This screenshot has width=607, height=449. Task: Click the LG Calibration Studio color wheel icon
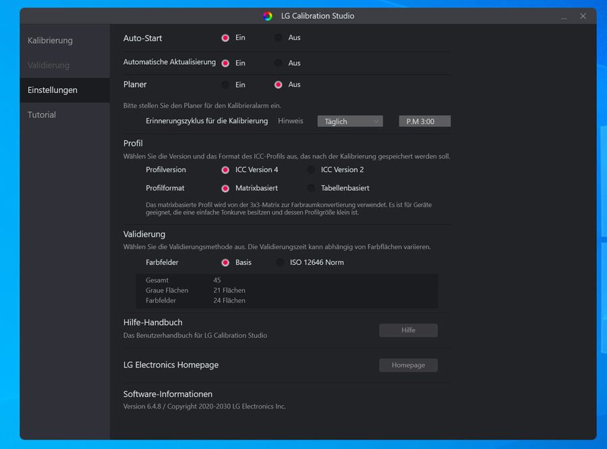268,16
